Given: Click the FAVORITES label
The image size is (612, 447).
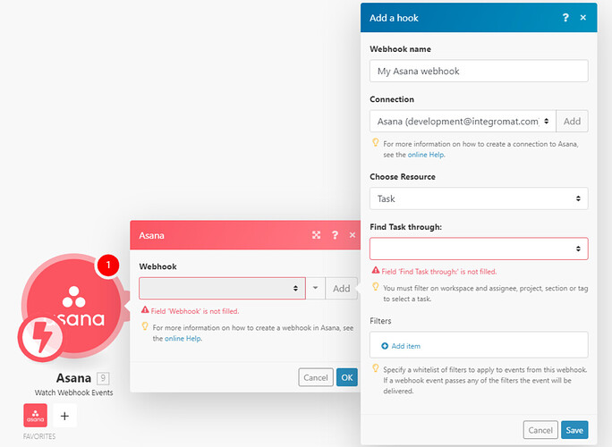Looking at the screenshot, I should 39,436.
